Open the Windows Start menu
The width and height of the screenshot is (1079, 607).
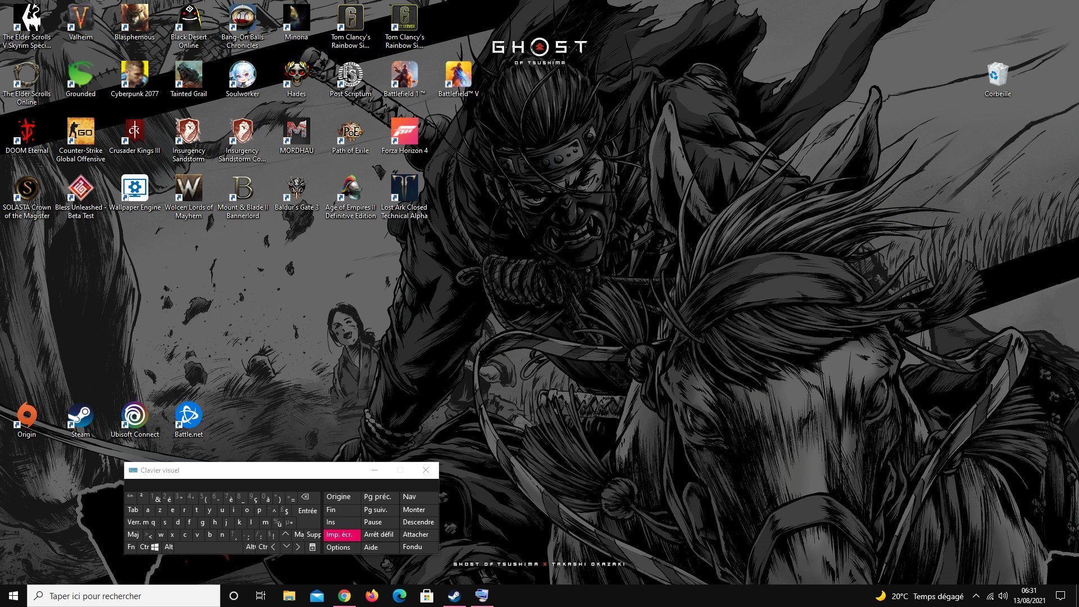coord(13,596)
